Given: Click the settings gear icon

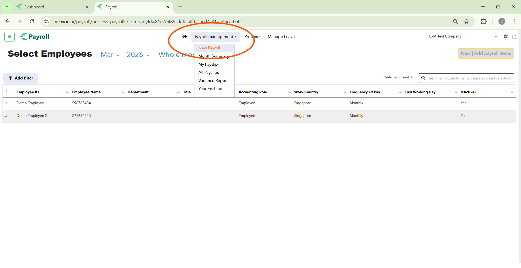Looking at the screenshot, I should [x=506, y=37].
